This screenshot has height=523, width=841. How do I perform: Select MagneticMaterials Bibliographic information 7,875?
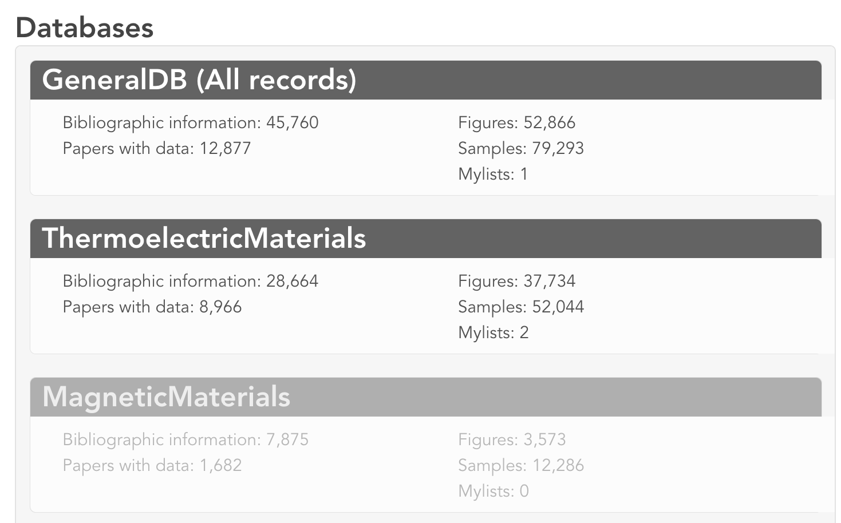coord(185,439)
